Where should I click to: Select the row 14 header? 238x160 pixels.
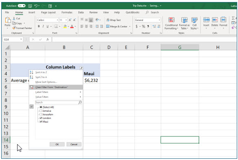[x=6, y=140]
